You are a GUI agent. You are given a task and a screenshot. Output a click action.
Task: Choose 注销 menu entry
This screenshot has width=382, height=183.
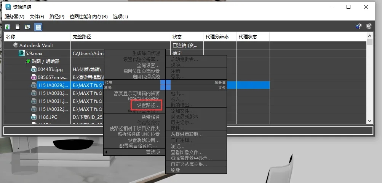pyautogui.click(x=176, y=71)
